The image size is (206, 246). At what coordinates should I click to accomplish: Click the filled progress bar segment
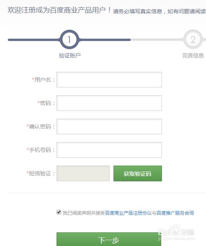(x=69, y=40)
